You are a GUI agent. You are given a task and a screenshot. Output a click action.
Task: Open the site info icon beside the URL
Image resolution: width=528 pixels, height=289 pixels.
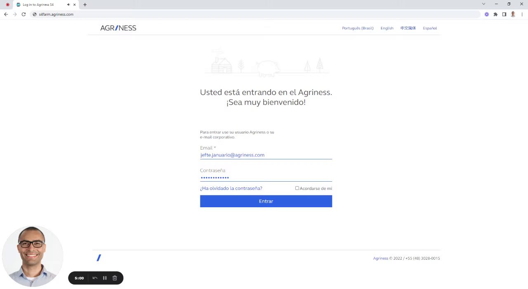click(x=35, y=14)
